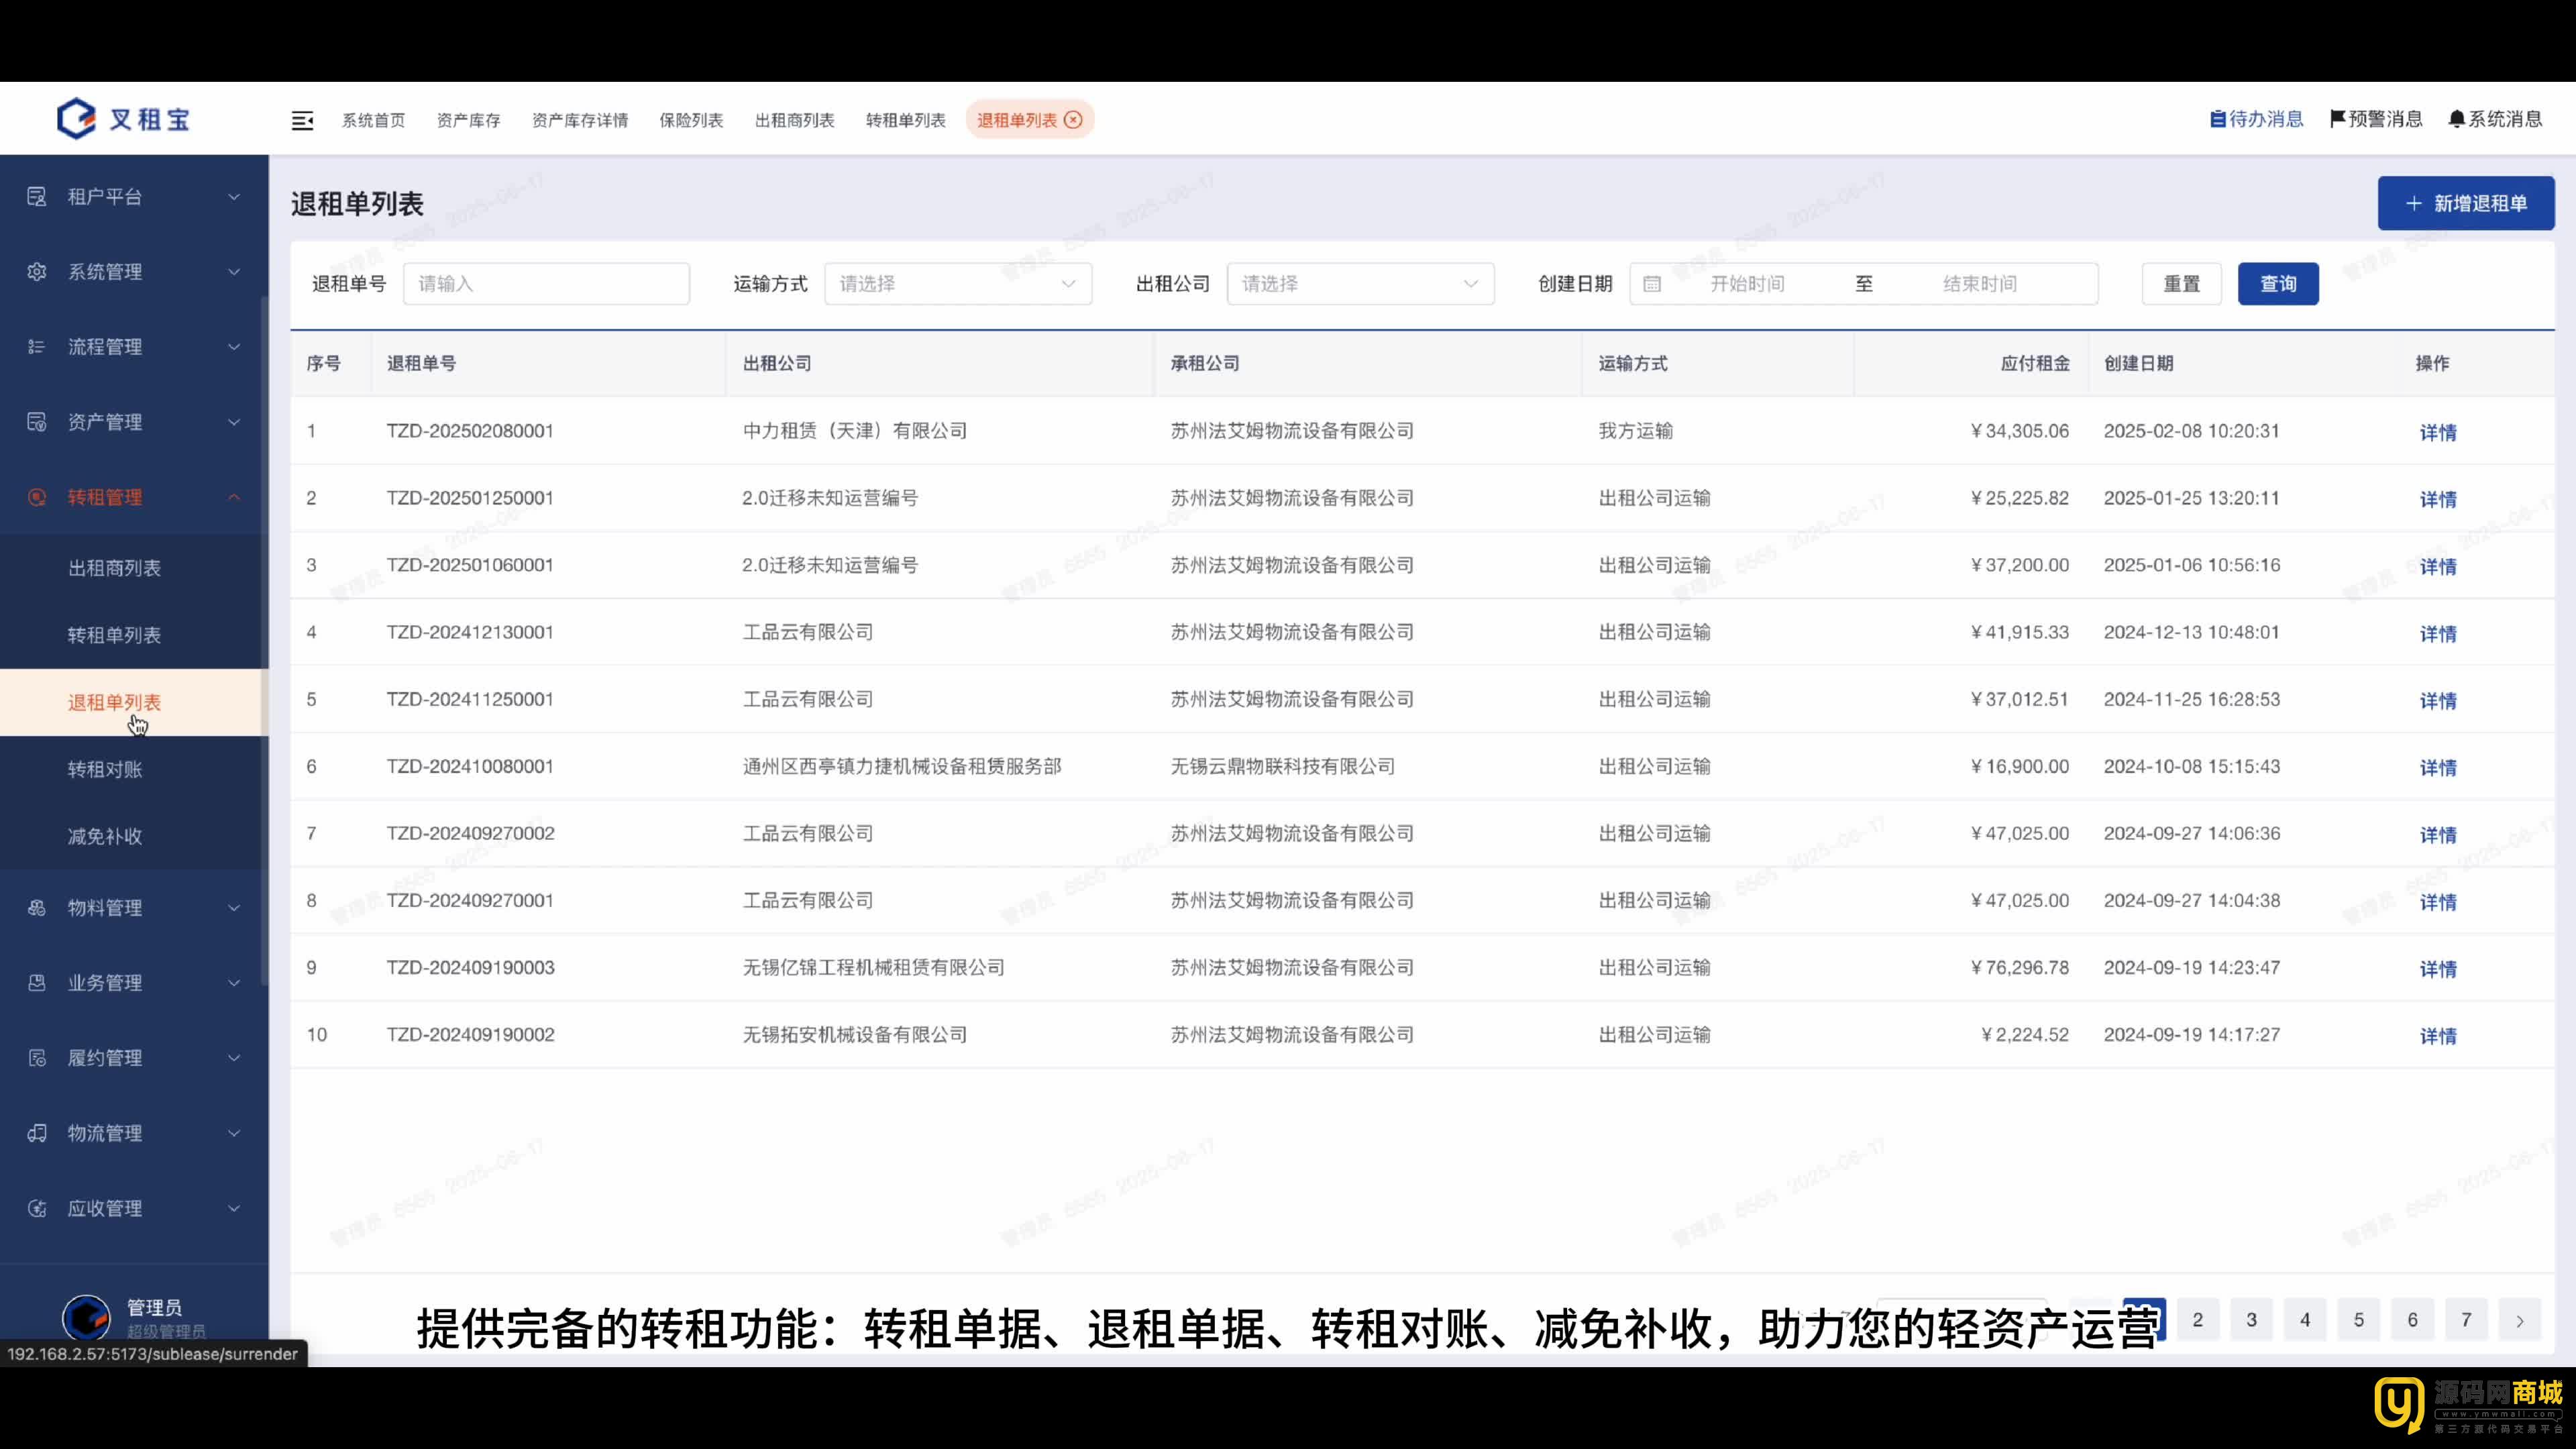
Task: Click calendar icon in 创建日期 field
Action: [x=1652, y=284]
